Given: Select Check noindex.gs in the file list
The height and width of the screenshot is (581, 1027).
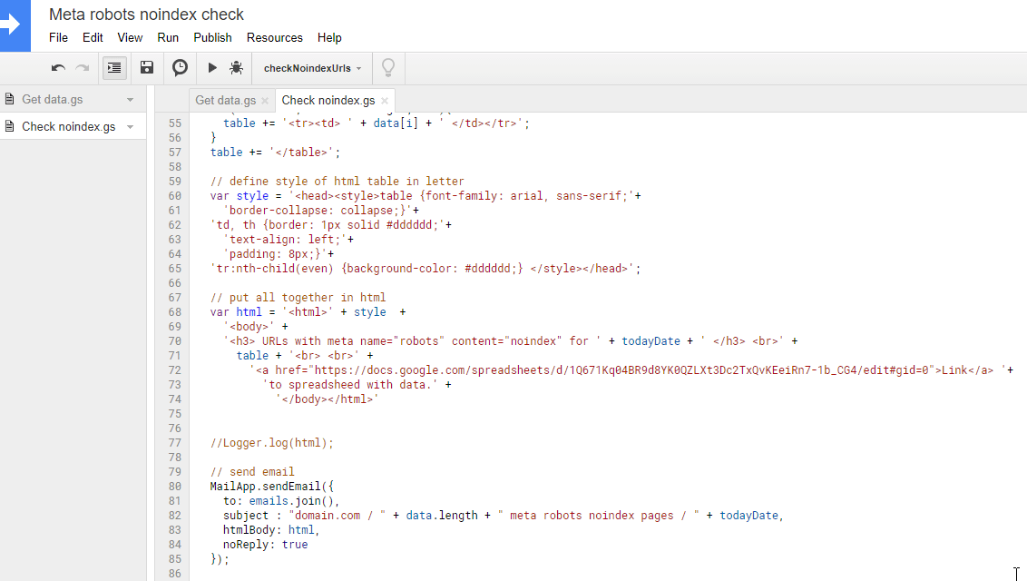Looking at the screenshot, I should tap(68, 126).
